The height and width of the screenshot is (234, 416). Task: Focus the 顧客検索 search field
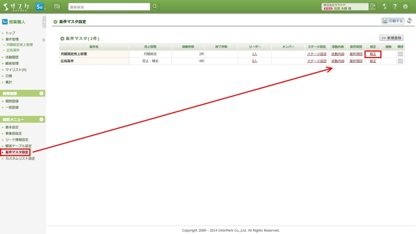(109, 7)
